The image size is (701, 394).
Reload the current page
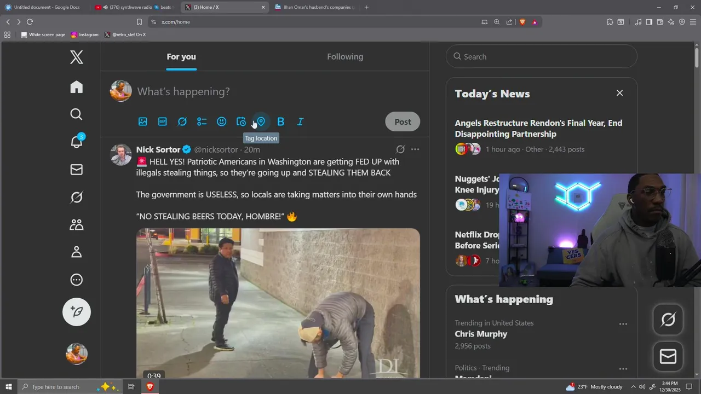[30, 22]
